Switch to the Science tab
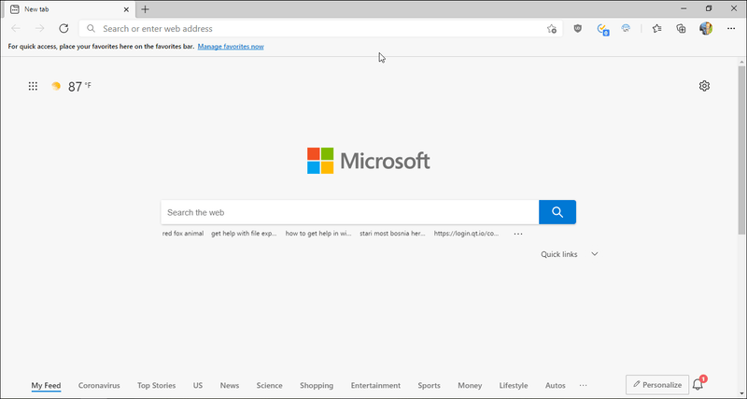Image resolution: width=747 pixels, height=399 pixels. coord(269,385)
